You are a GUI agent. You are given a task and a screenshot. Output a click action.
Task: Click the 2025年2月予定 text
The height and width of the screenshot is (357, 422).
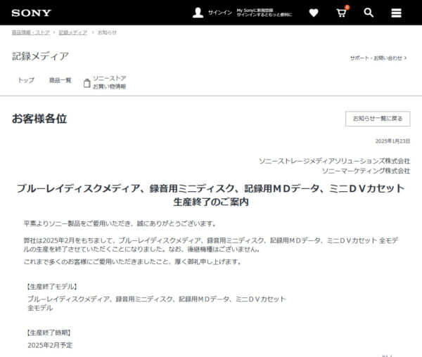click(x=50, y=345)
